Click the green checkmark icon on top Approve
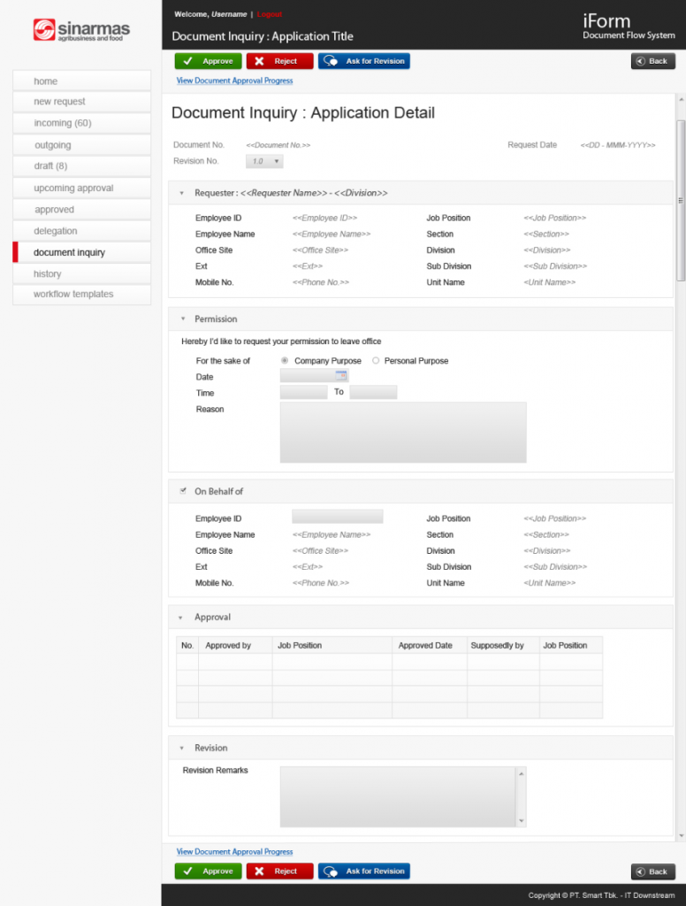 188,61
